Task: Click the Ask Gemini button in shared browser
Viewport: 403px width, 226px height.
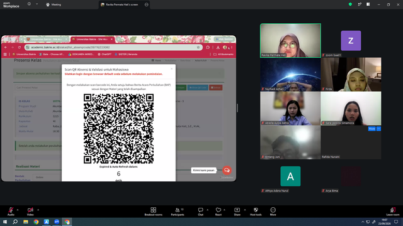Action: (224, 39)
